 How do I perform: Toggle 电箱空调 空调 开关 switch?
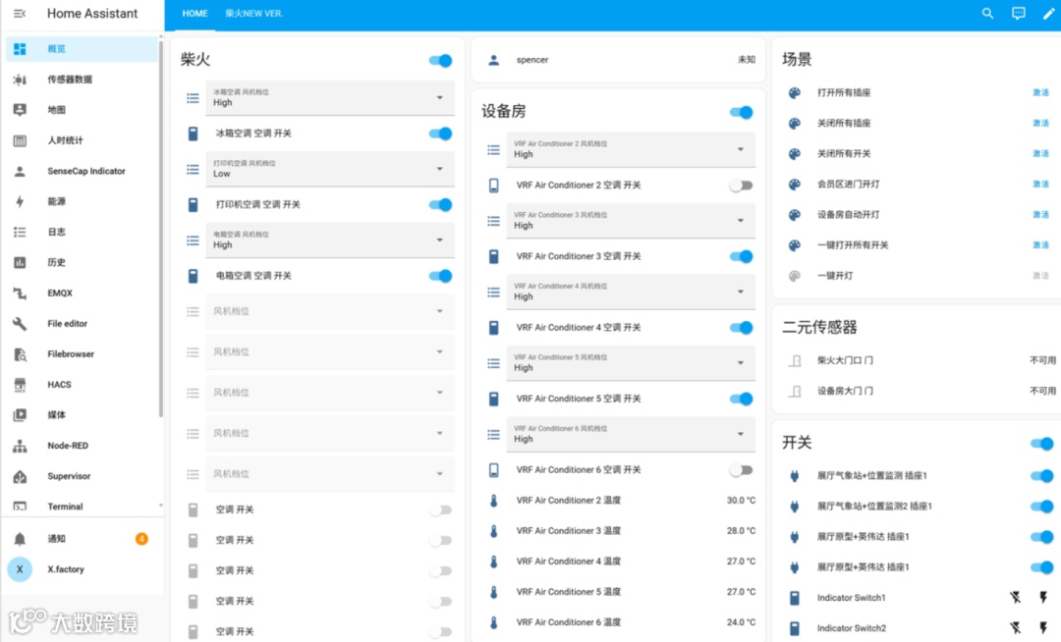click(x=440, y=276)
